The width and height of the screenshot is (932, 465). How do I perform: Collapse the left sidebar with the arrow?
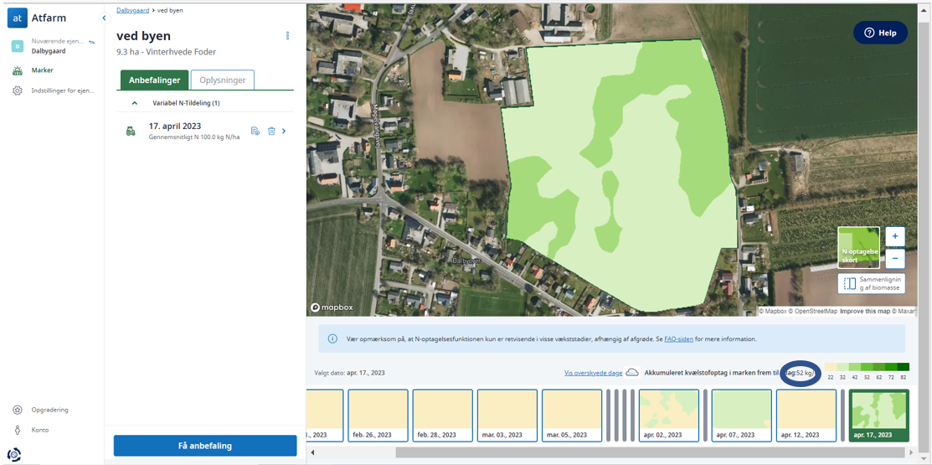[104, 18]
